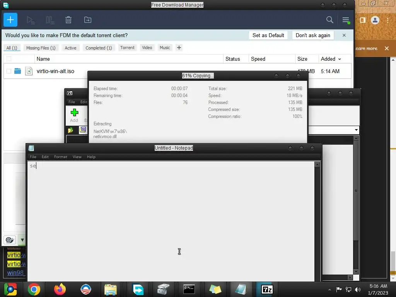Click Set as Default button
Viewport: 396px width, 297px height.
(x=268, y=35)
